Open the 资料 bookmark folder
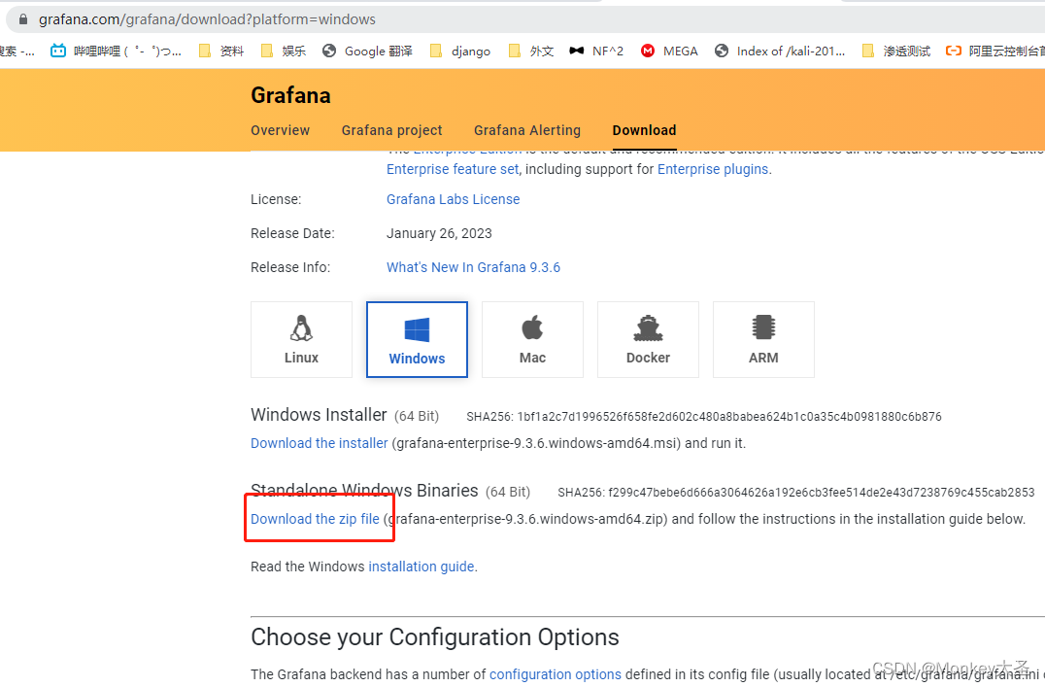Image resolution: width=1045 pixels, height=687 pixels. click(222, 51)
